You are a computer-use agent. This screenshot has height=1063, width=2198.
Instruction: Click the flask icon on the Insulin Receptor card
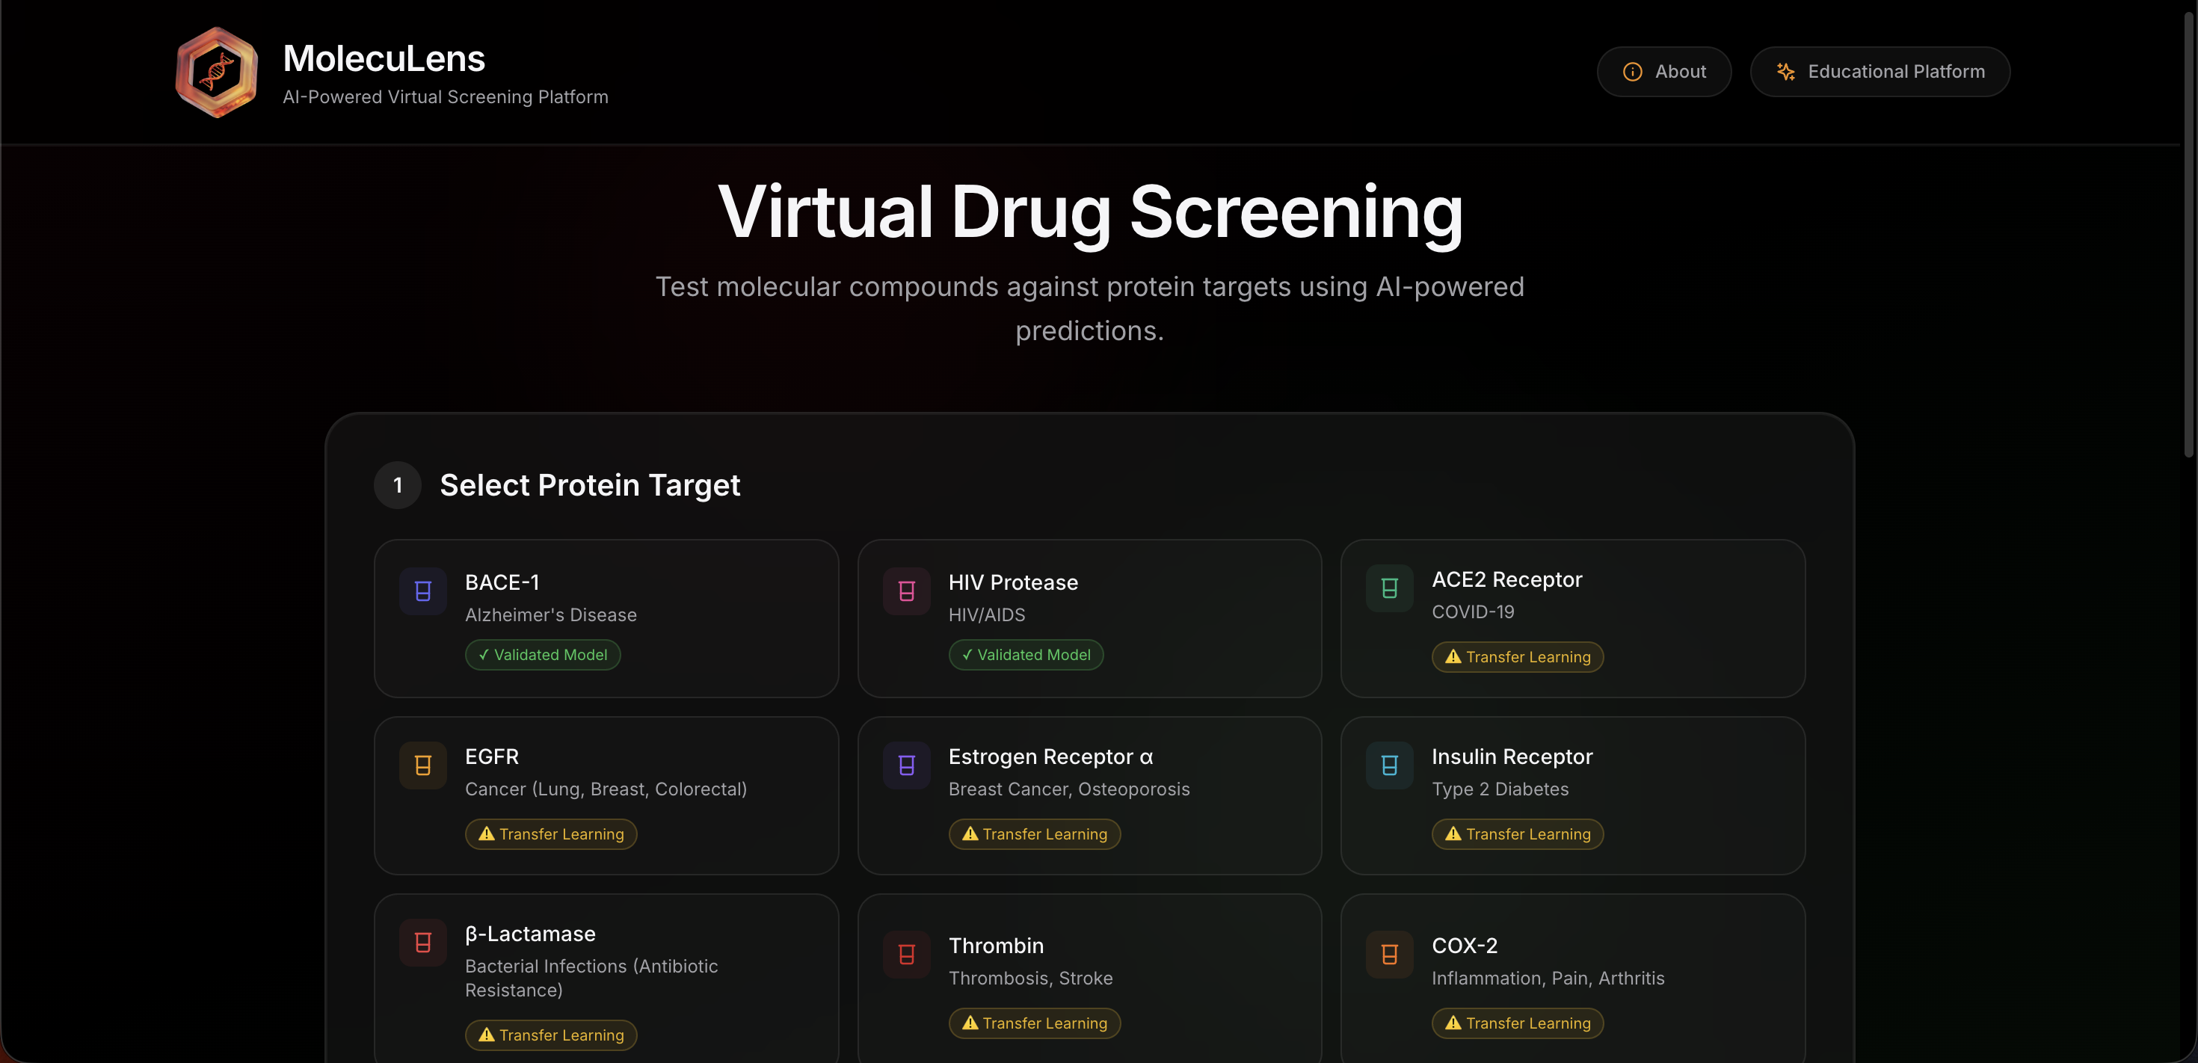(1388, 765)
